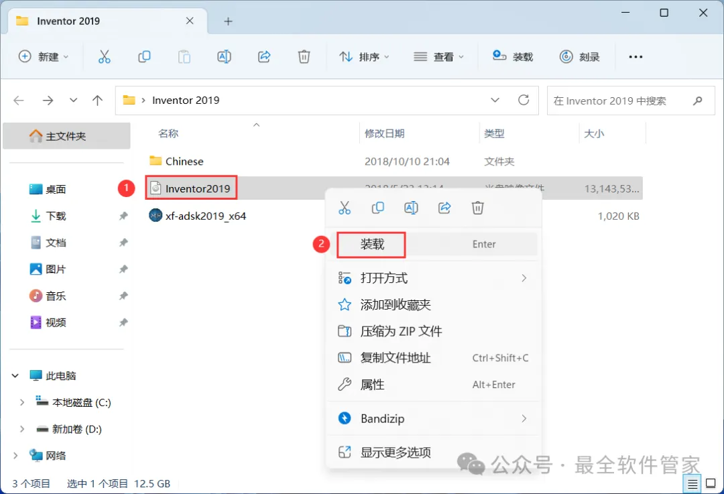Open address bar history dropdown

[495, 100]
